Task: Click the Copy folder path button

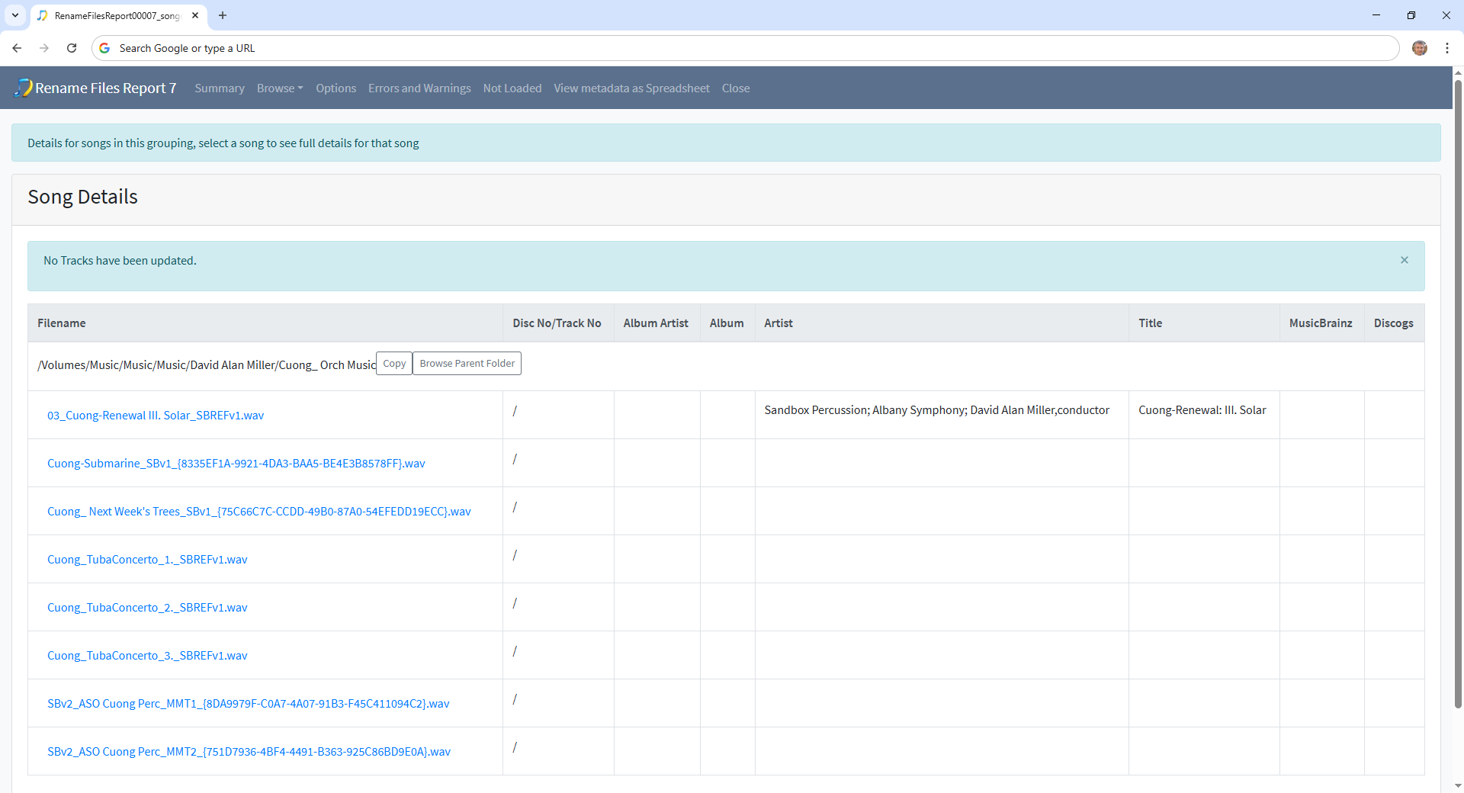Action: coord(394,364)
